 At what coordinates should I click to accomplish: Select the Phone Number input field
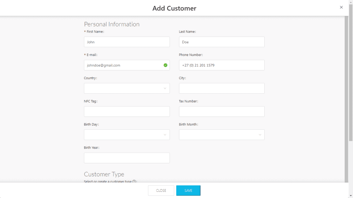(222, 65)
